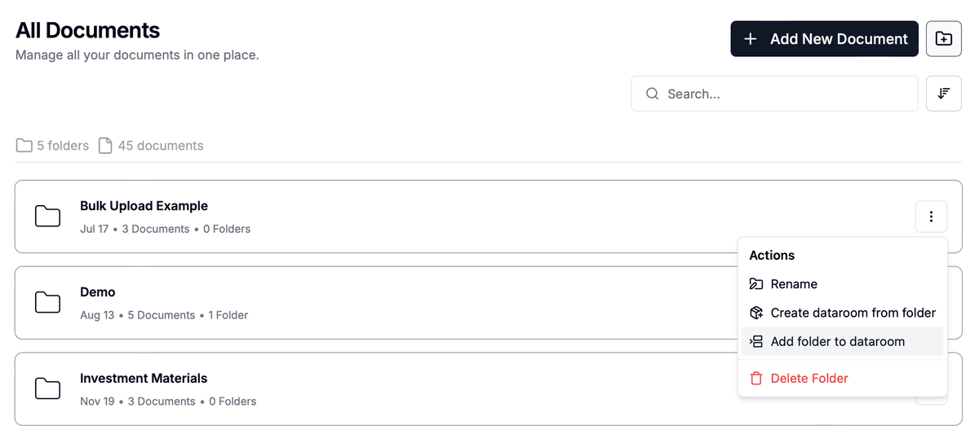Click Delete Folder in the menu

pos(809,378)
